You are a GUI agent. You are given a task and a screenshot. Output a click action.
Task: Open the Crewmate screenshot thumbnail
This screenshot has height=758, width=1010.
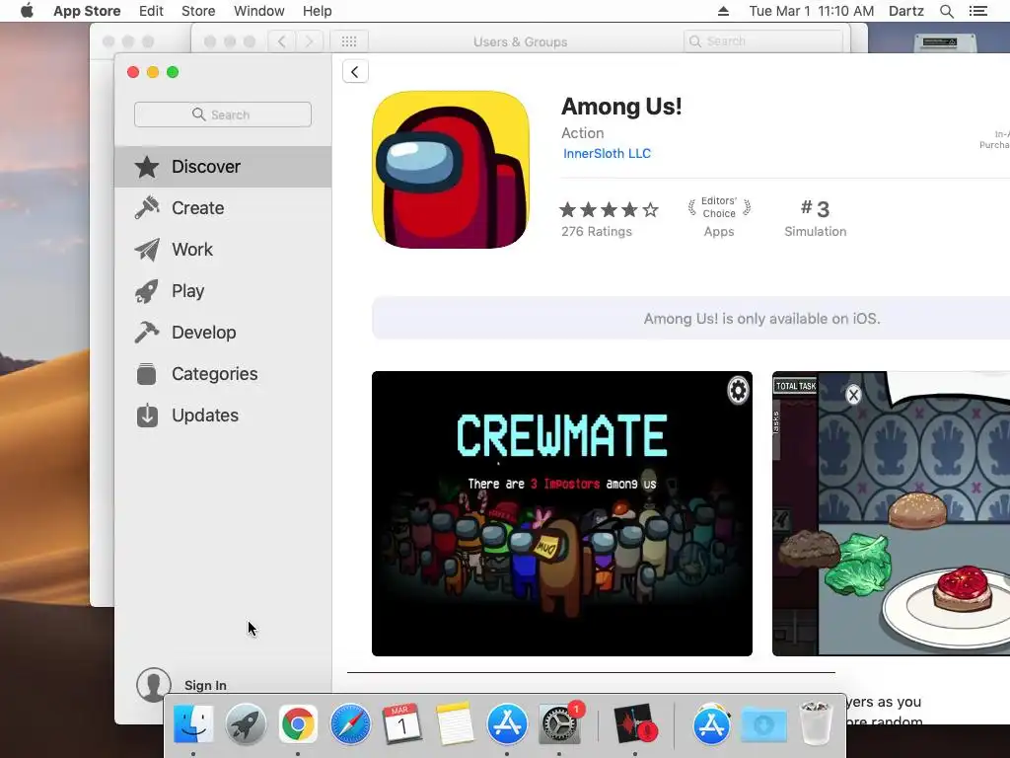[561, 513]
